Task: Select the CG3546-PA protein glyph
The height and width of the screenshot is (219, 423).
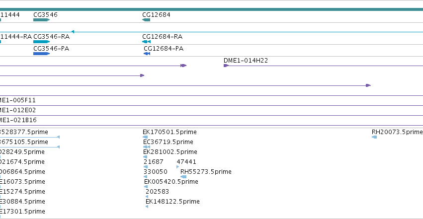Action: coord(42,54)
